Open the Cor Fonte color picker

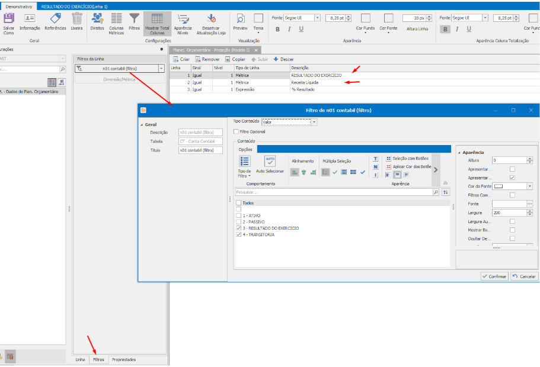[x=388, y=22]
